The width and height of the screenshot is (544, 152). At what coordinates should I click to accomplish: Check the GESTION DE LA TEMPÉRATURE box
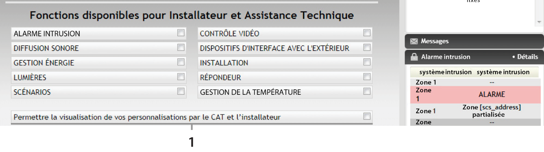pyautogui.click(x=367, y=92)
